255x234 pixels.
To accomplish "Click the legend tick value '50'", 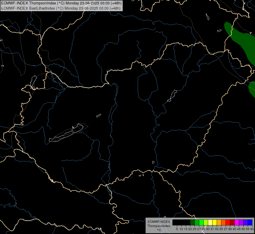I will (x=243, y=229).
